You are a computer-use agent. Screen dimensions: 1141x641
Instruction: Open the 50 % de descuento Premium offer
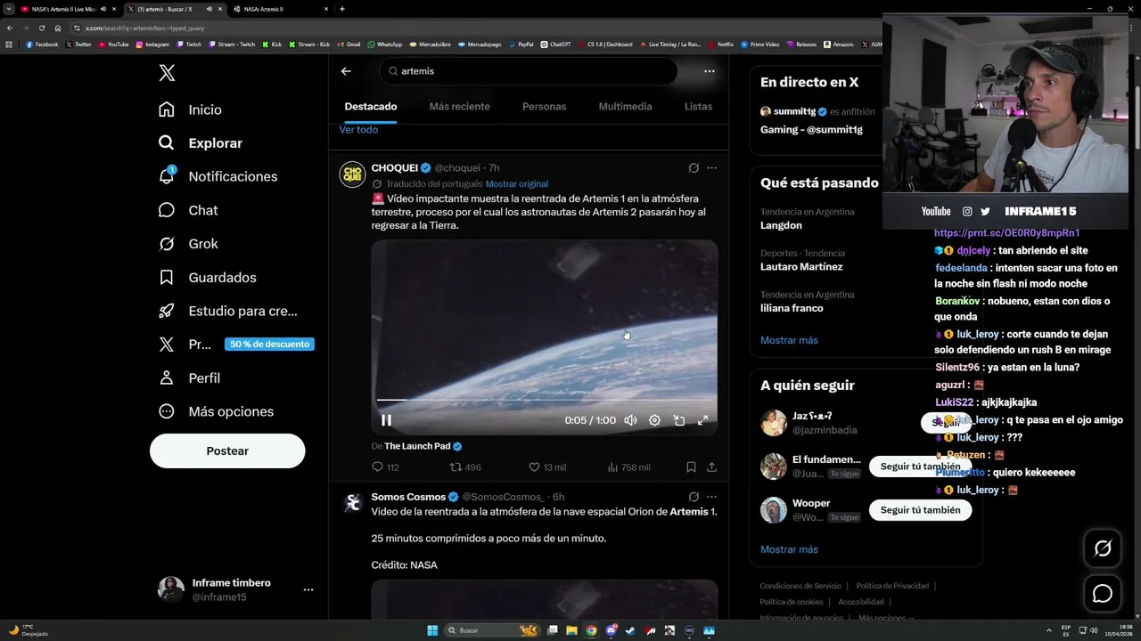coord(269,345)
